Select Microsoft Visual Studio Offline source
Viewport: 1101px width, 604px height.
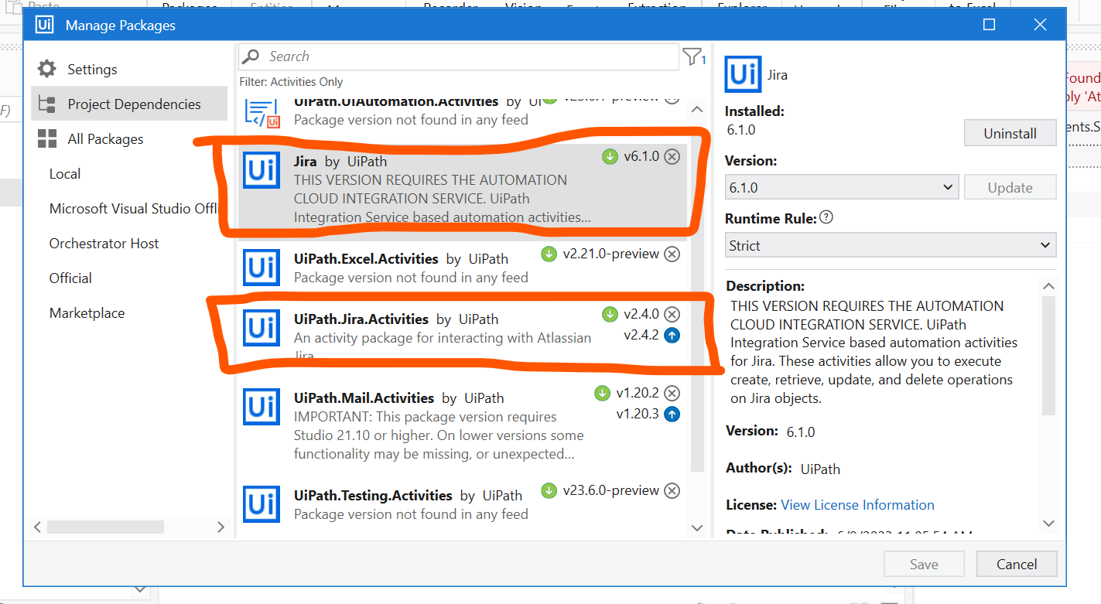(135, 208)
